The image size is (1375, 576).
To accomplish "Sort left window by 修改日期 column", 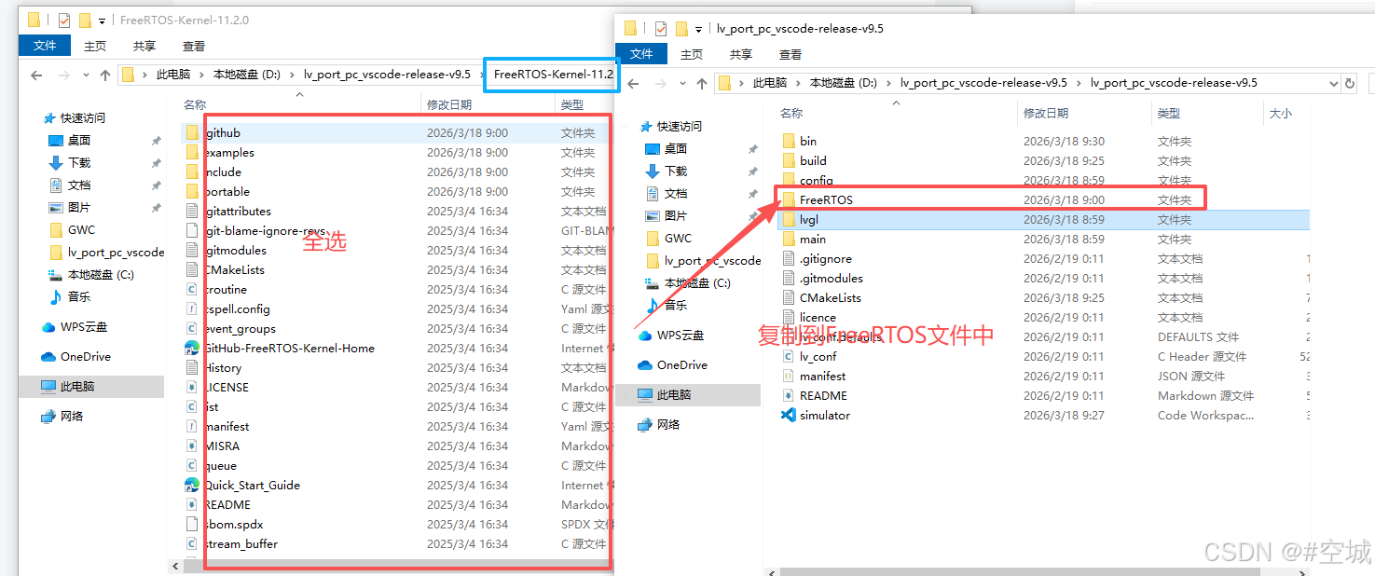I will point(449,105).
